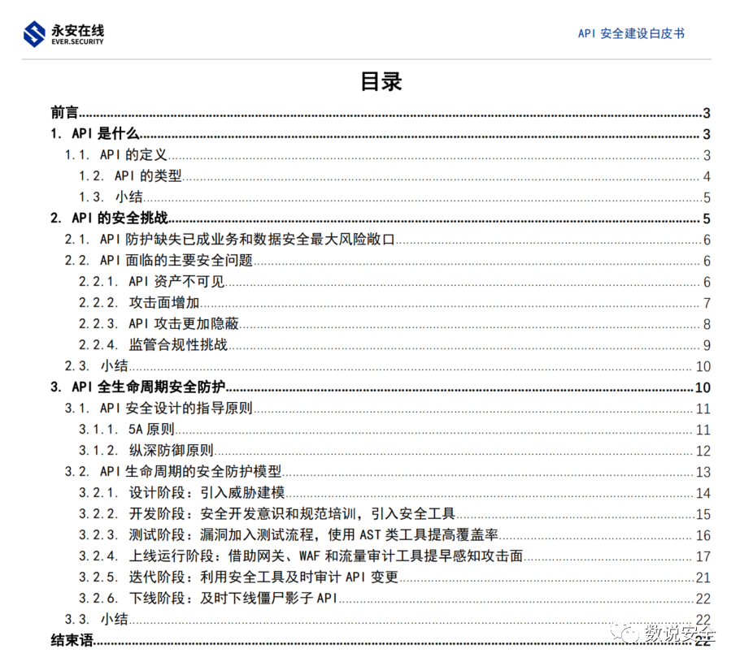Click page number 8 of API 攻击更加隐蔽
740x666 pixels.
point(707,324)
